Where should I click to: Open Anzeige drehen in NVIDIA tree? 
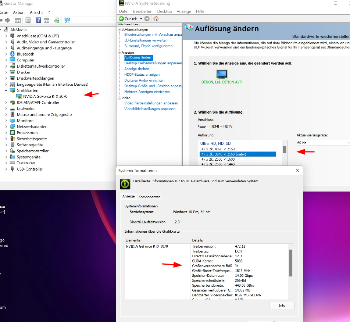(x=137, y=69)
